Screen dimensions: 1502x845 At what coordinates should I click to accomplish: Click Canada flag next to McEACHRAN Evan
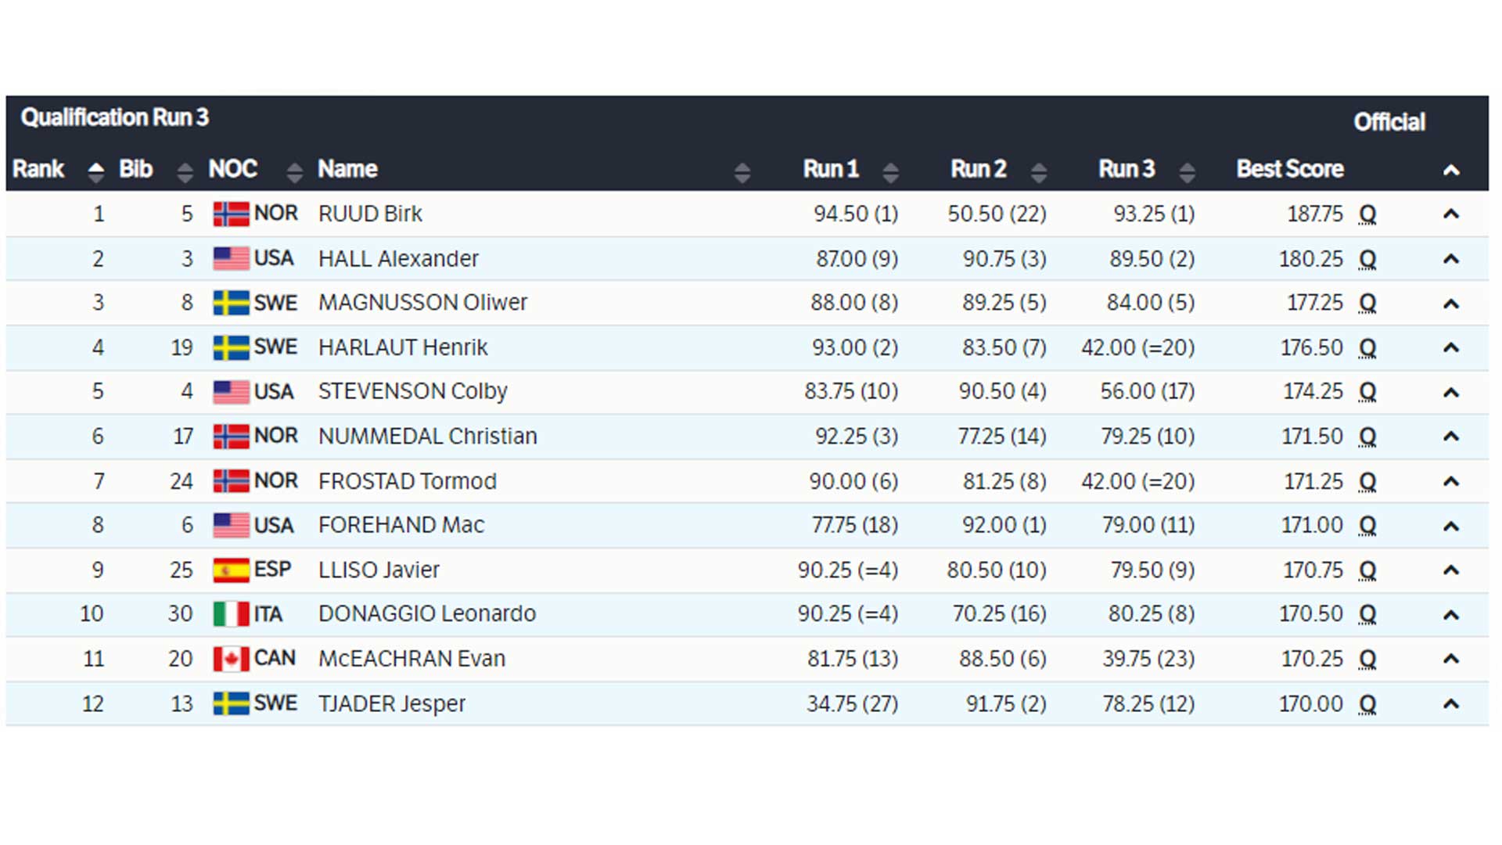(231, 659)
